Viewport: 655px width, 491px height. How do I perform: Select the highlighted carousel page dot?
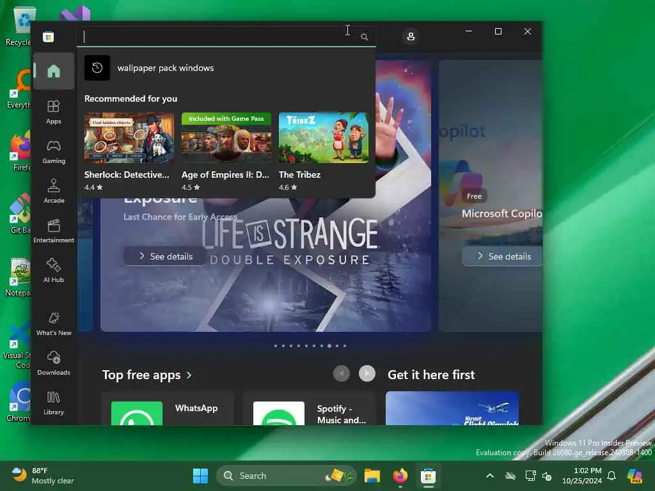[329, 346]
